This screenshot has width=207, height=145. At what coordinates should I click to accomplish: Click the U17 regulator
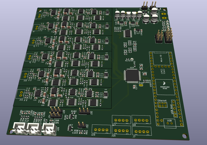click(138, 31)
